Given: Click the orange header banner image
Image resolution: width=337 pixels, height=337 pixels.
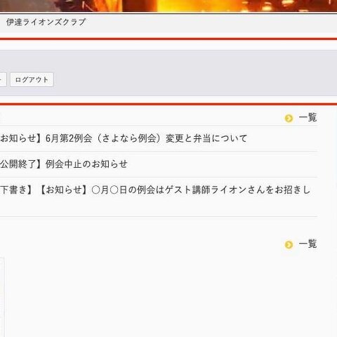Looking at the screenshot, I should point(168,6).
